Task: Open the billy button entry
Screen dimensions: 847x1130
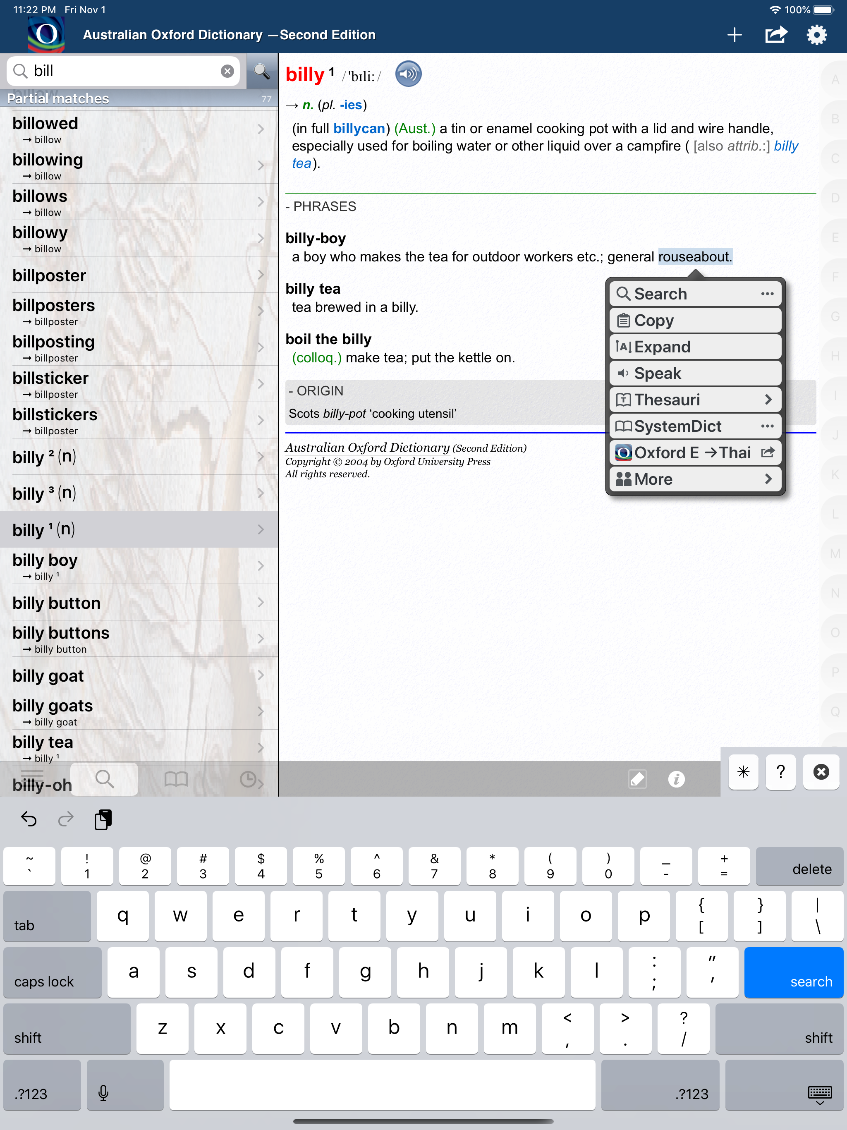Action: (x=139, y=602)
